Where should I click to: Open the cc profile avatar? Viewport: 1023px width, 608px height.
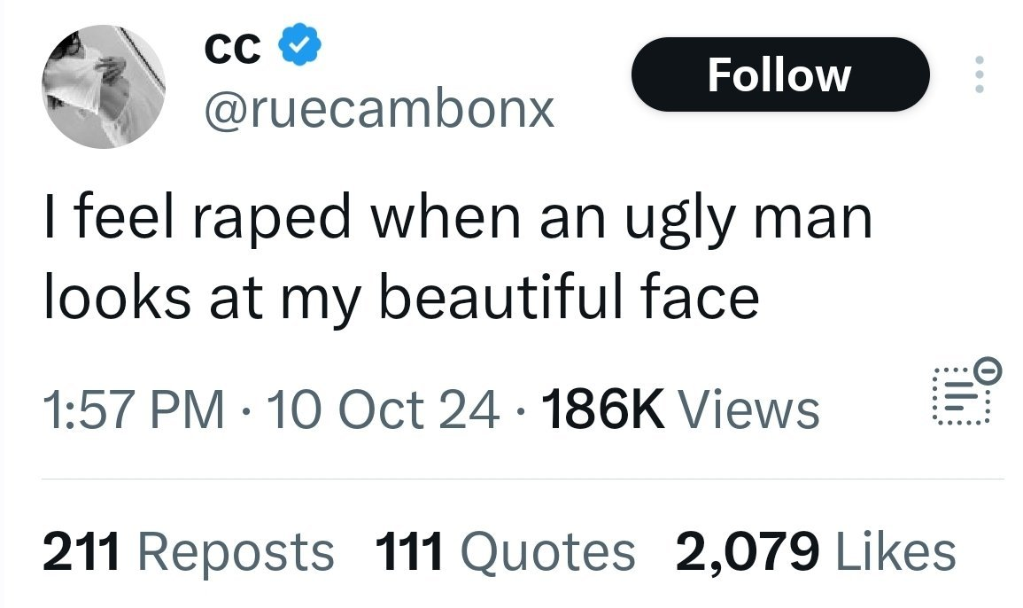tap(104, 86)
